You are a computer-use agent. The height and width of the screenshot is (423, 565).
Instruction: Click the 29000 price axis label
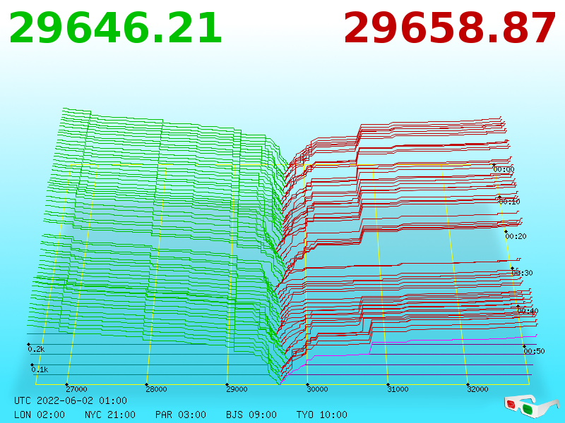click(237, 389)
